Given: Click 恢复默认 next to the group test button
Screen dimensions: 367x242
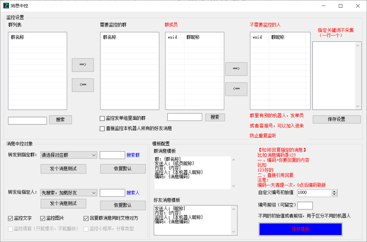Looking at the screenshot, I should coord(123,169).
